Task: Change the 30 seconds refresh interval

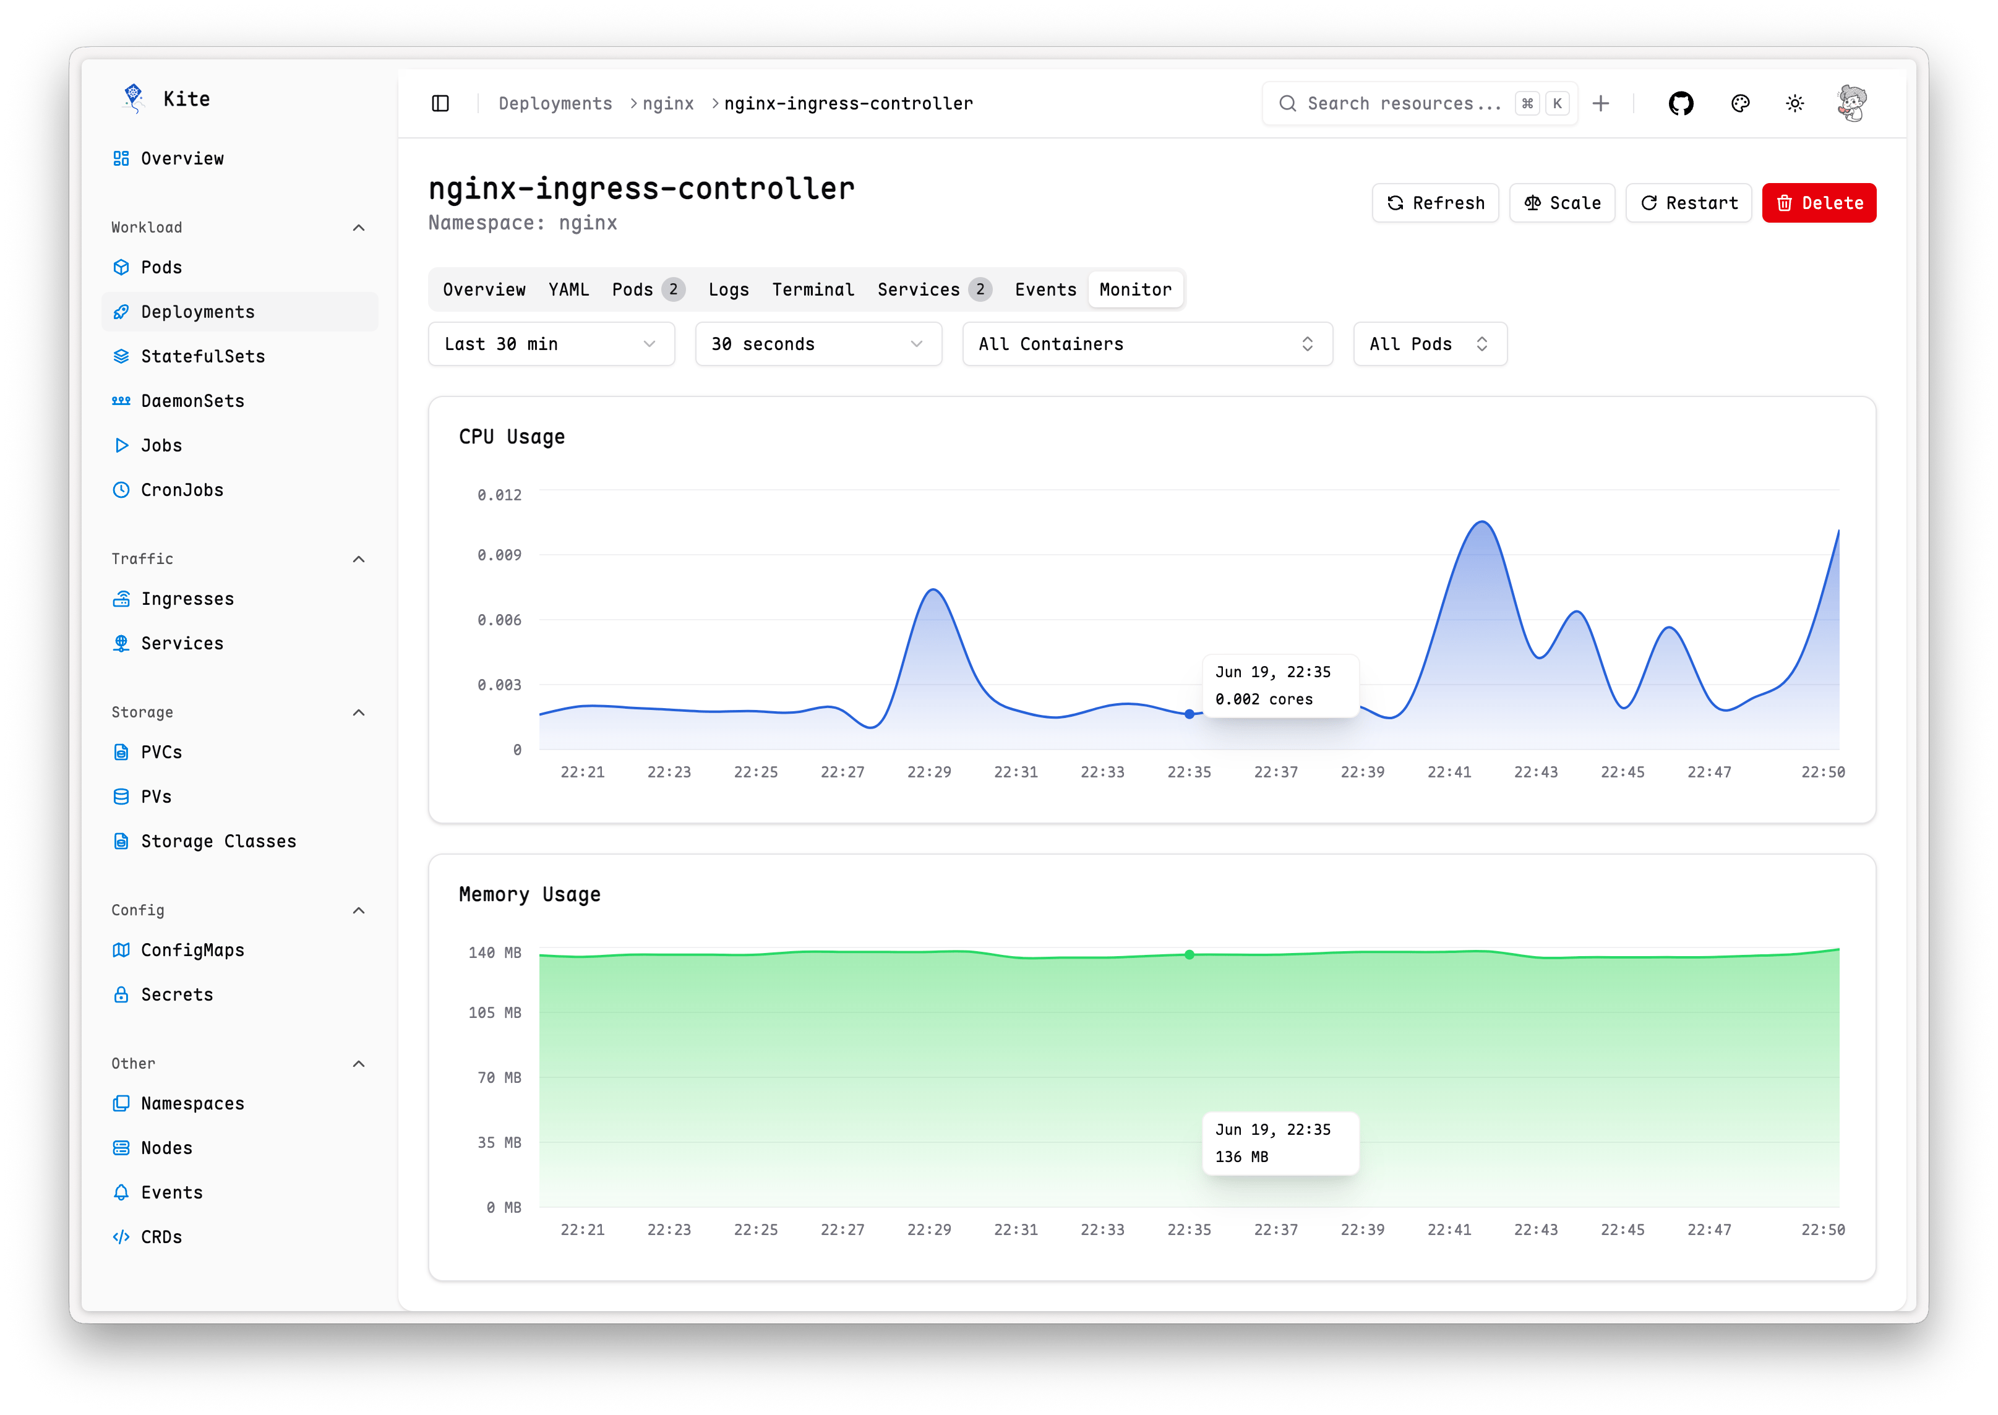Action: [817, 343]
